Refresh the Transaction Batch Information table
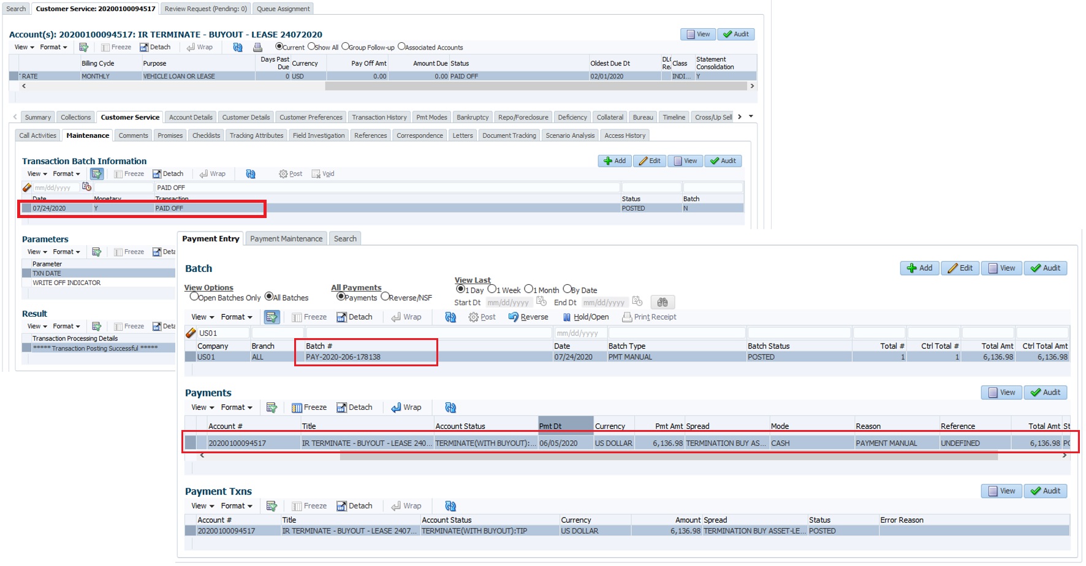 click(x=251, y=174)
